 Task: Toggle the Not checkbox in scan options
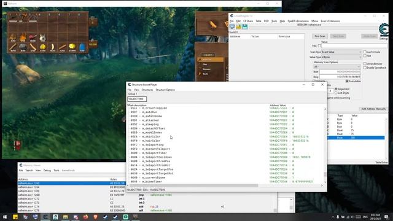[365, 56]
